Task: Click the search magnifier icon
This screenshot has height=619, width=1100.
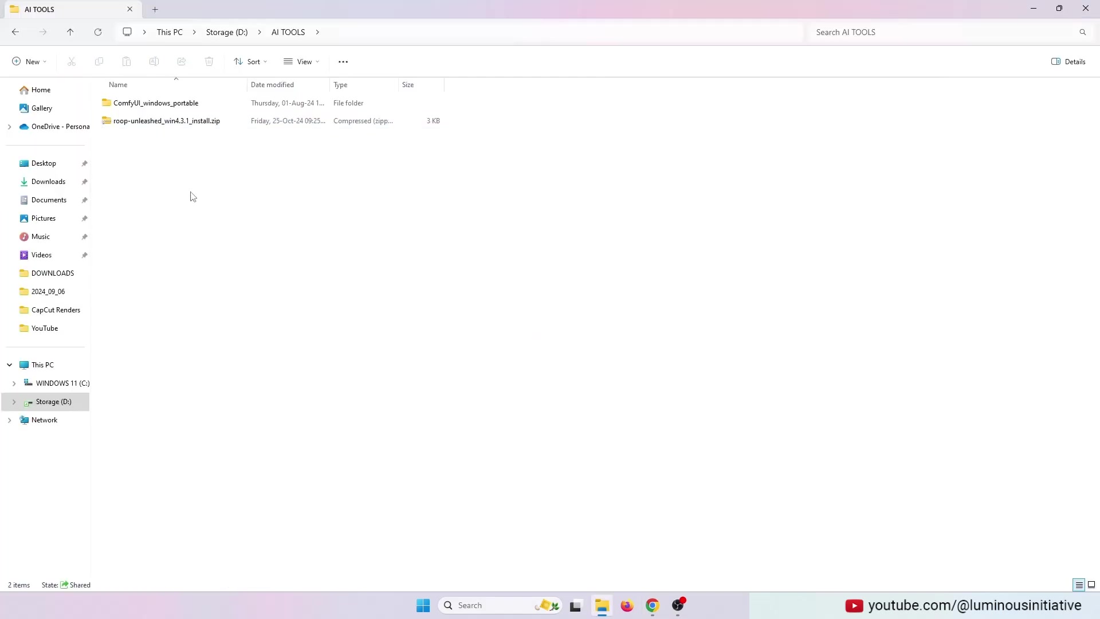Action: [x=1082, y=32]
